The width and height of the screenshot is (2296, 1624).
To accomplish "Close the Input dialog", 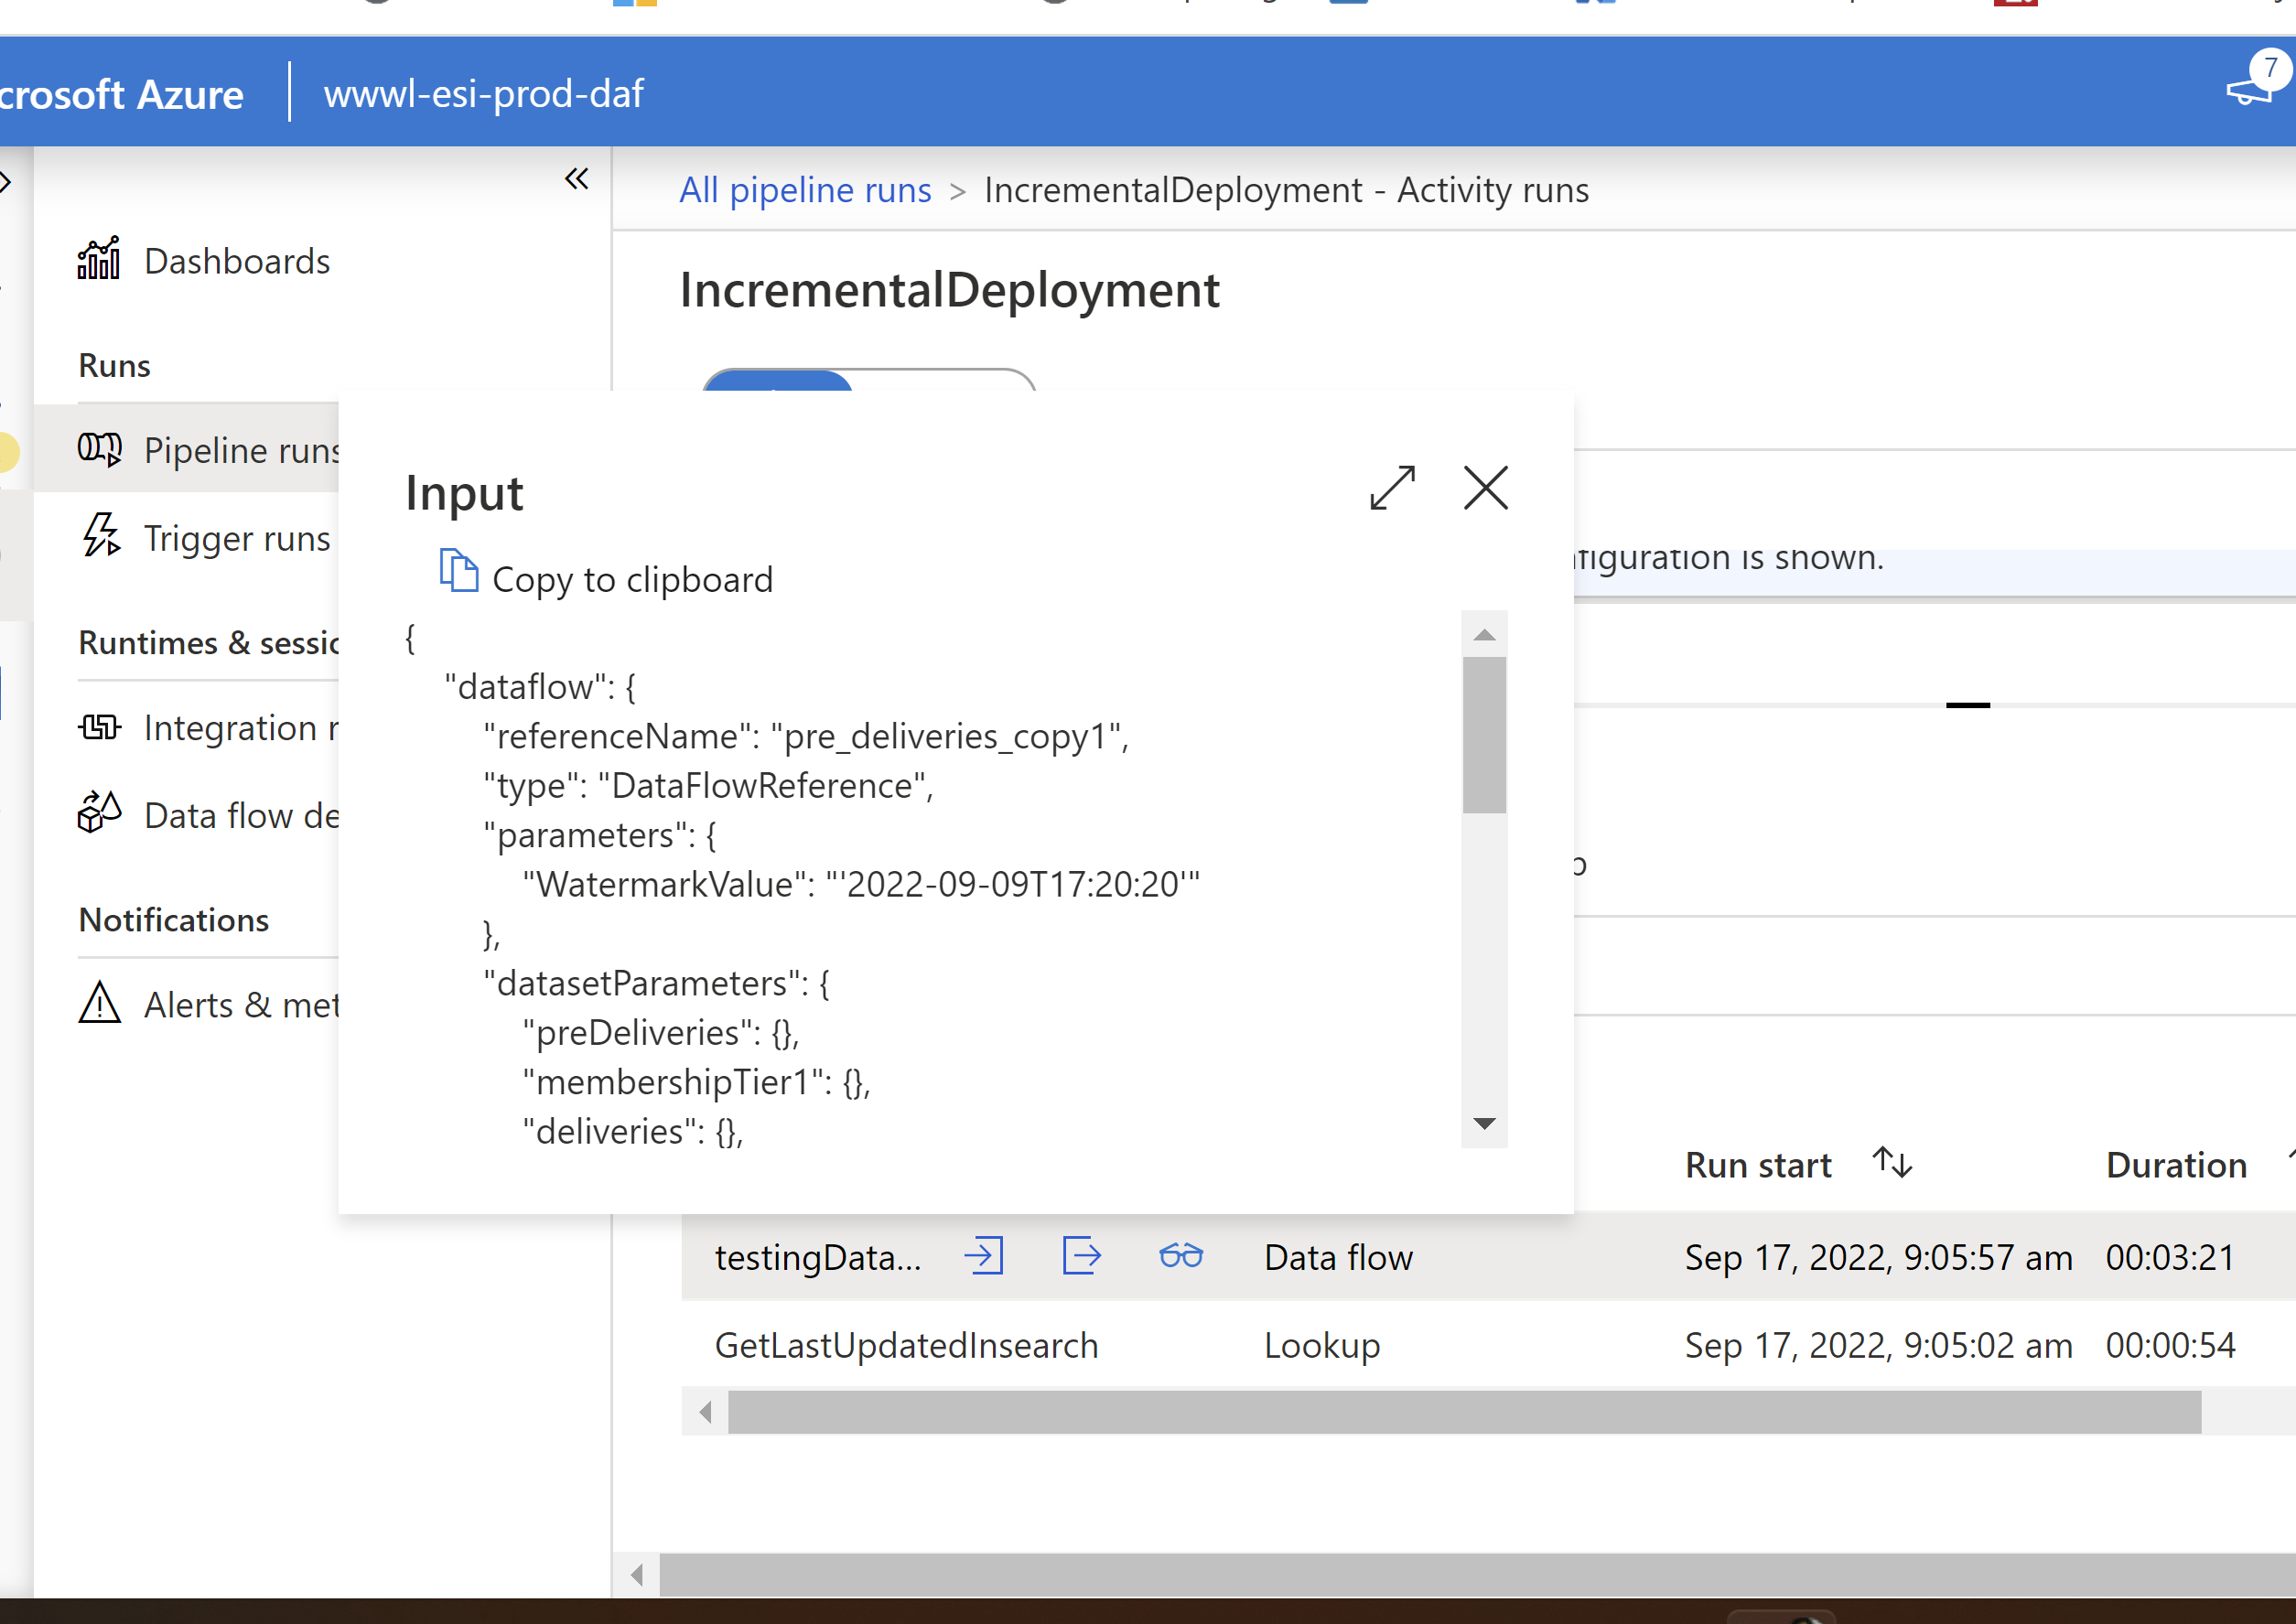I will click(1485, 489).
